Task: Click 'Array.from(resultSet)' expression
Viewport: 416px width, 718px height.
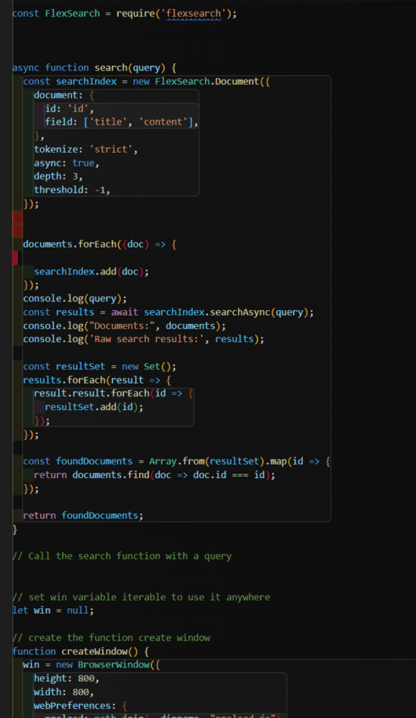Action: pyautogui.click(x=205, y=462)
